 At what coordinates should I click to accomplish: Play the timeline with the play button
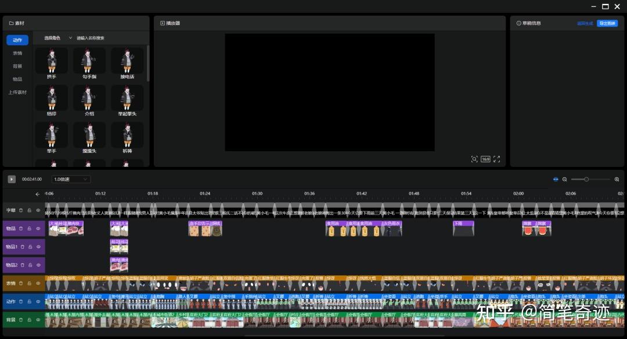12,179
